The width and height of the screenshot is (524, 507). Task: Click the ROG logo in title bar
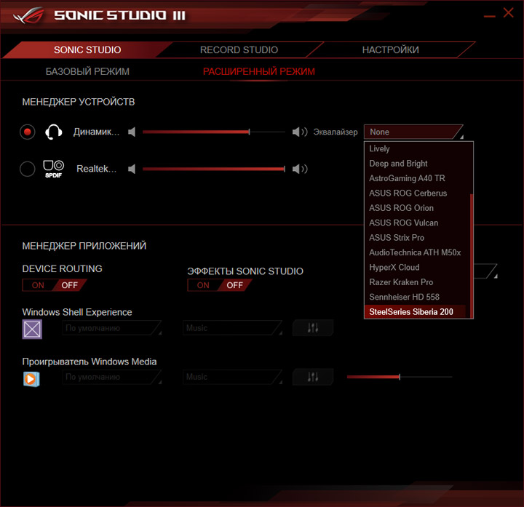pos(28,15)
